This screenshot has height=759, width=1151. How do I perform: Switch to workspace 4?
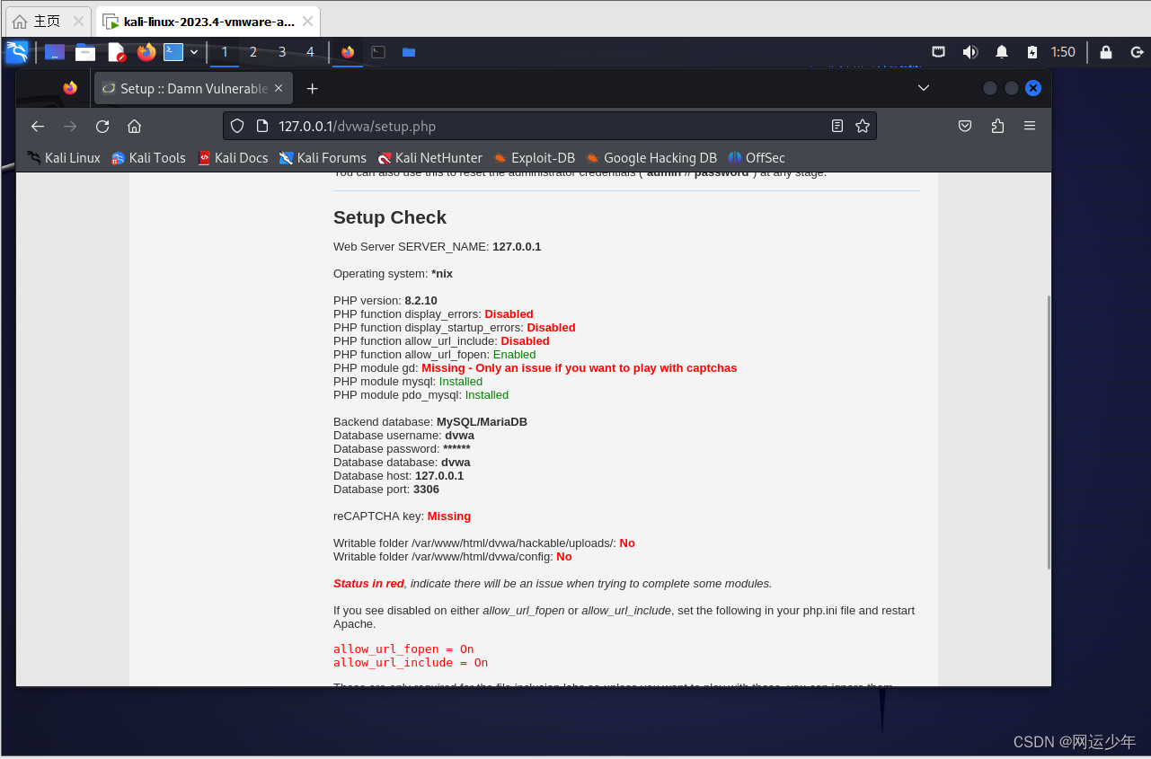(310, 52)
